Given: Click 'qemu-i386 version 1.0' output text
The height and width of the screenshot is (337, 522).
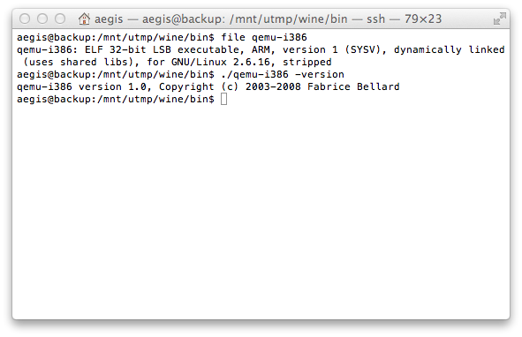Looking at the screenshot, I should [x=81, y=86].
